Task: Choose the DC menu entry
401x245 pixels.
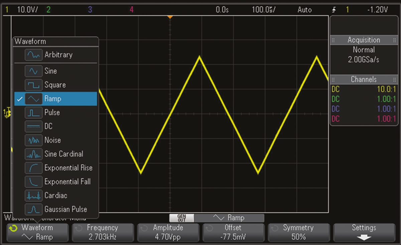Action: point(48,126)
